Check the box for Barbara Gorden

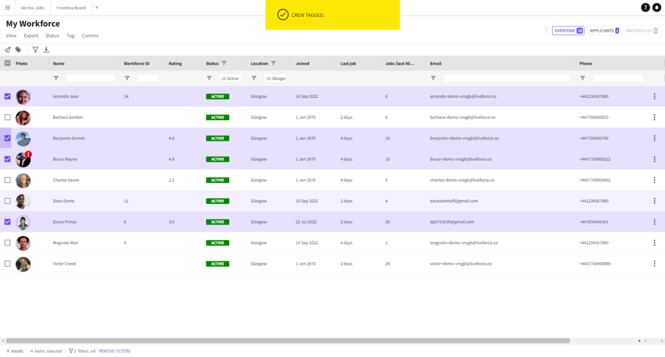pyautogui.click(x=8, y=117)
